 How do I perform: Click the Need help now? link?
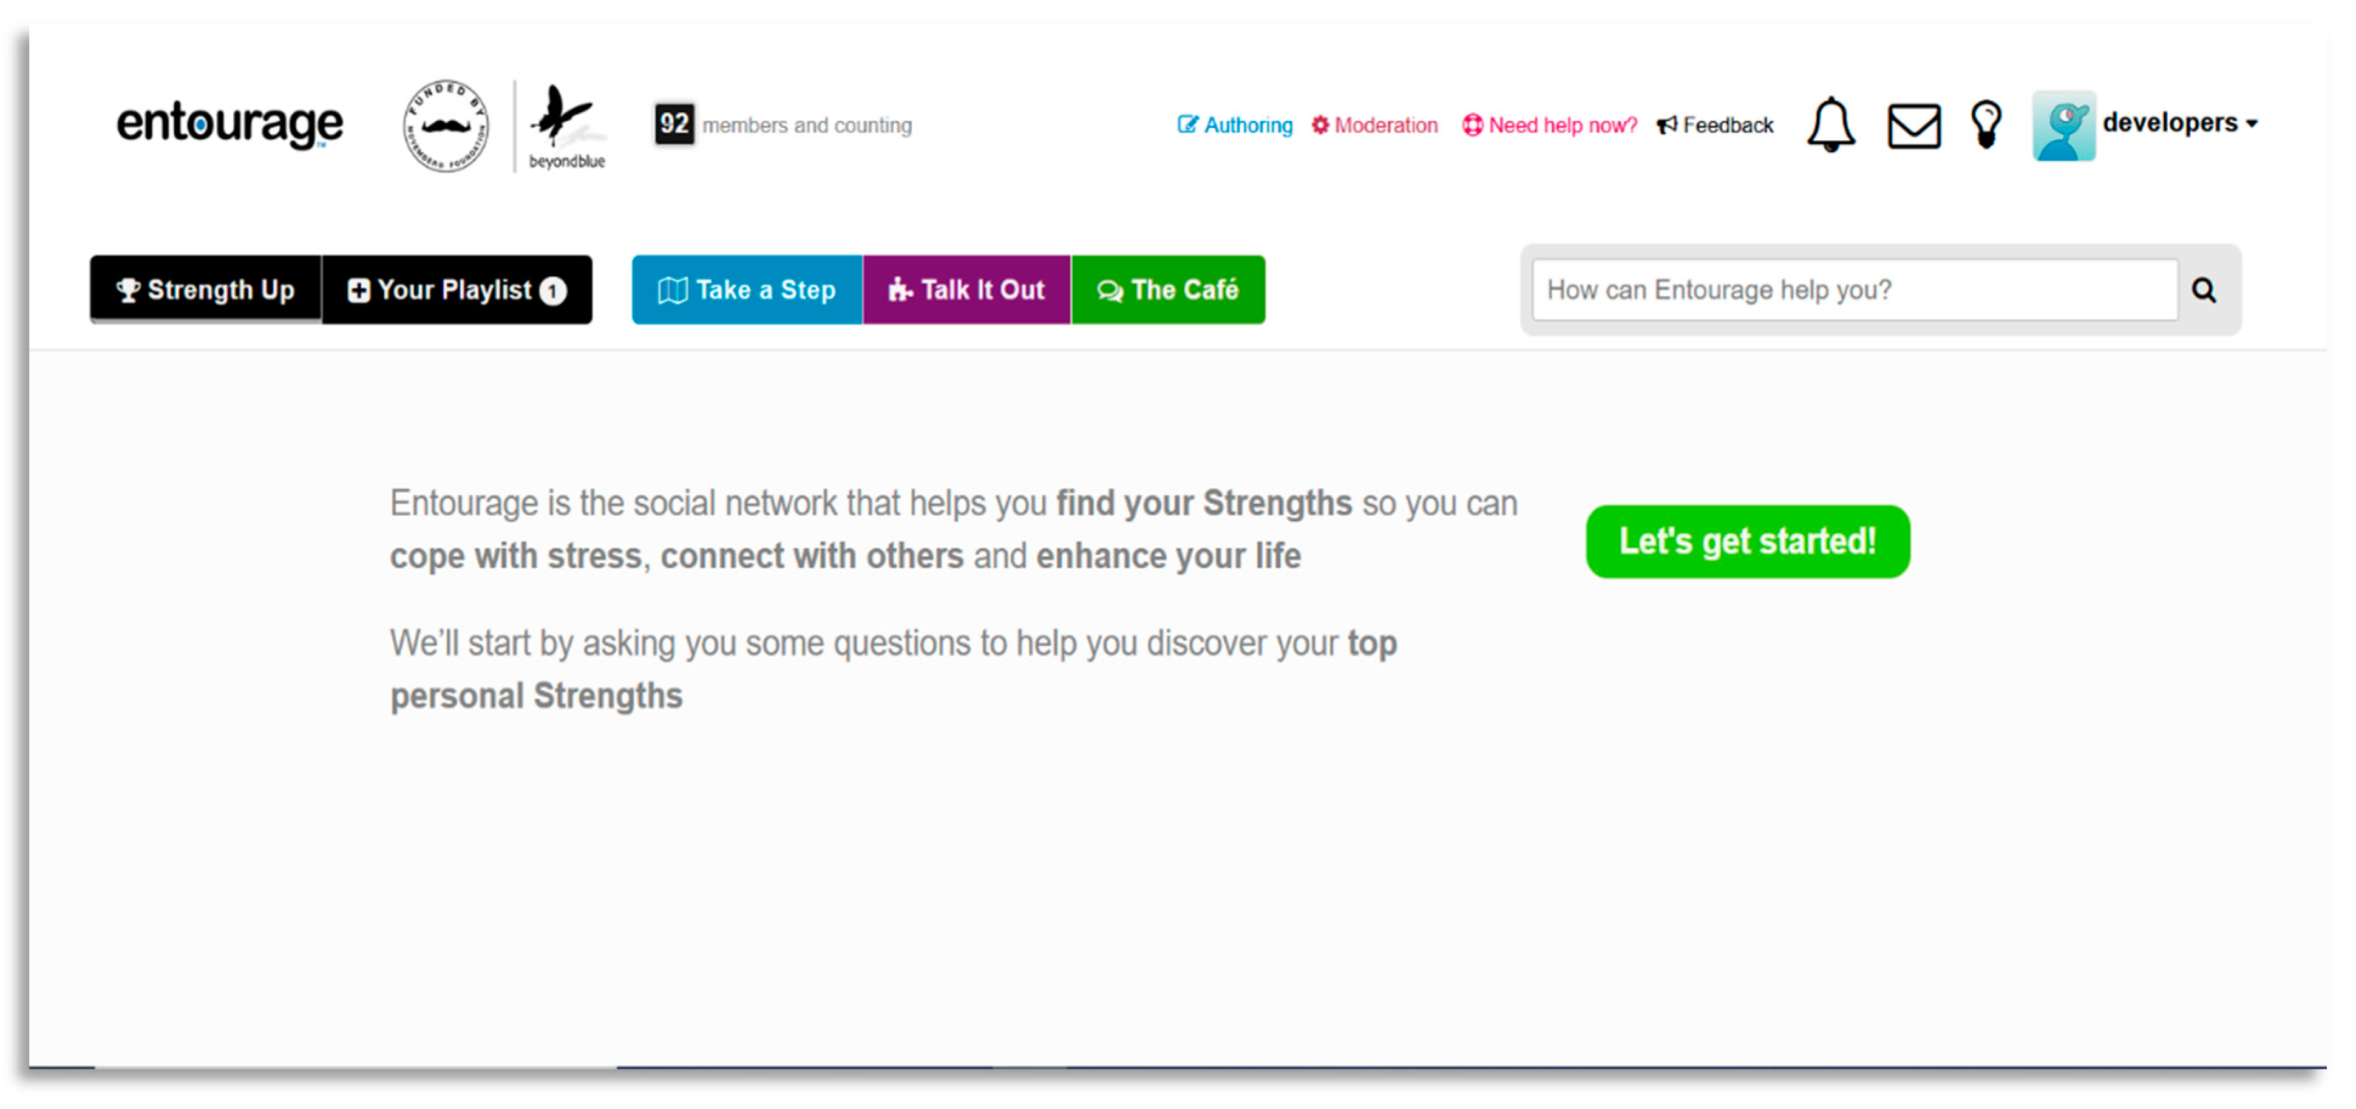click(1550, 125)
